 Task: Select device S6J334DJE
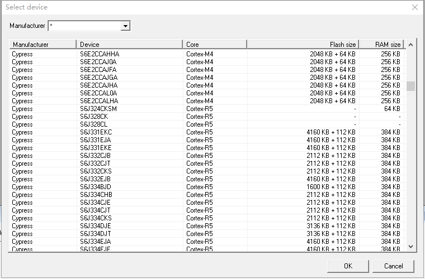96,227
